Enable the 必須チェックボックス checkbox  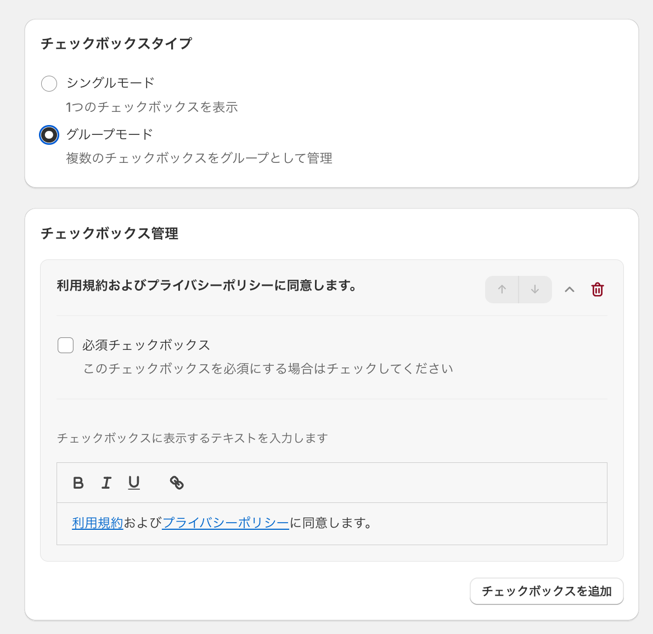(66, 346)
